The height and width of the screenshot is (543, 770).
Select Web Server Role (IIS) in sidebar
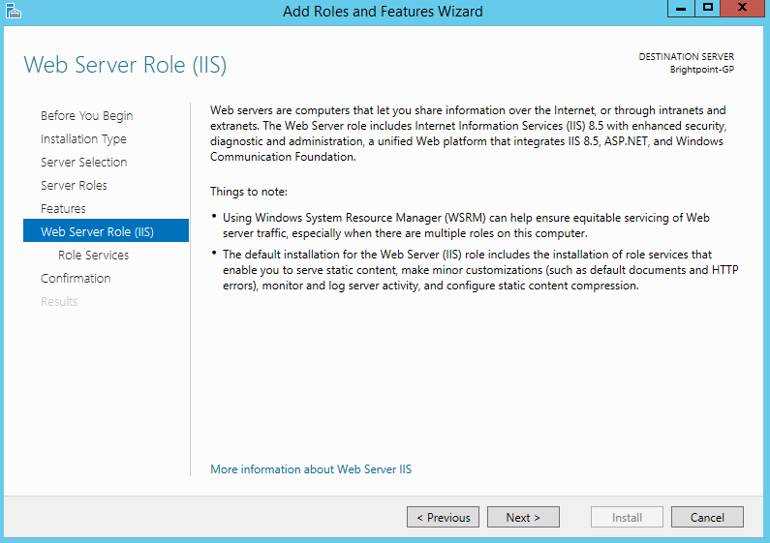click(97, 232)
